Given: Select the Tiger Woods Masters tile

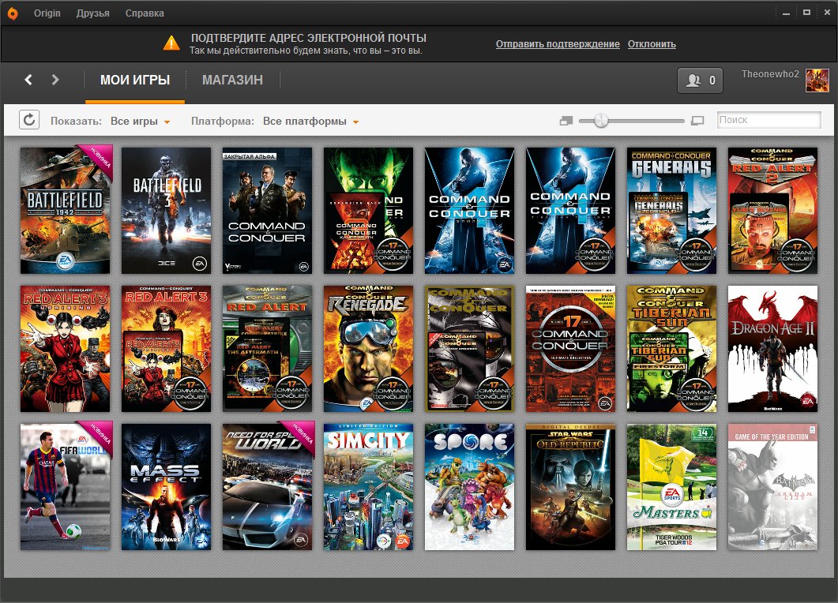Looking at the screenshot, I should pos(671,487).
